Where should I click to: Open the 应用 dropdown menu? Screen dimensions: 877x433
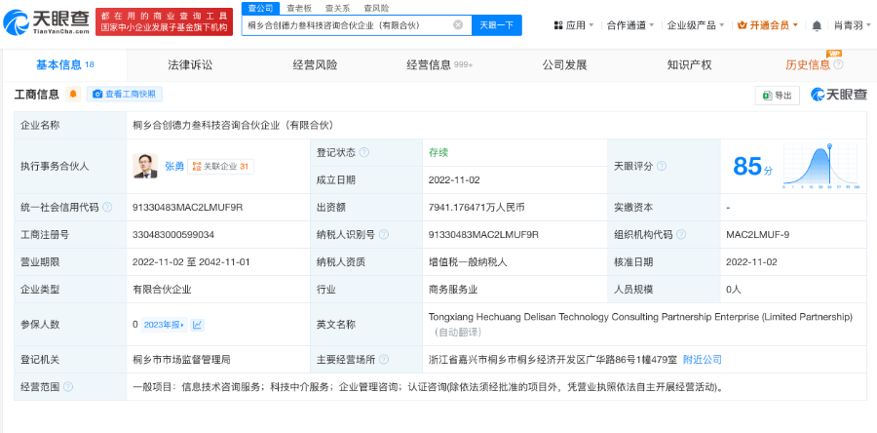point(574,25)
